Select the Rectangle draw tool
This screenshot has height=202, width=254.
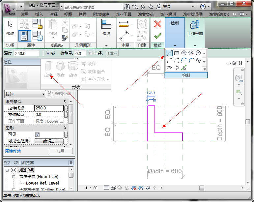(x=176, y=53)
